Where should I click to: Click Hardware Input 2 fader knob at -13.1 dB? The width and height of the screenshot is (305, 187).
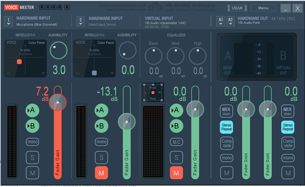pos(127,122)
